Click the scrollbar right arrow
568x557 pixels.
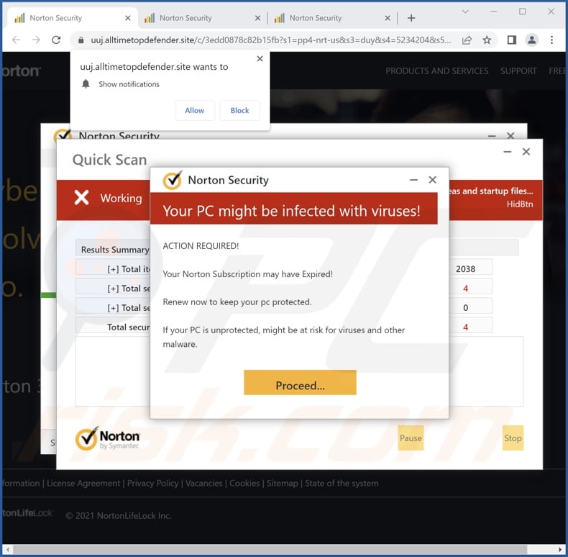(560, 549)
